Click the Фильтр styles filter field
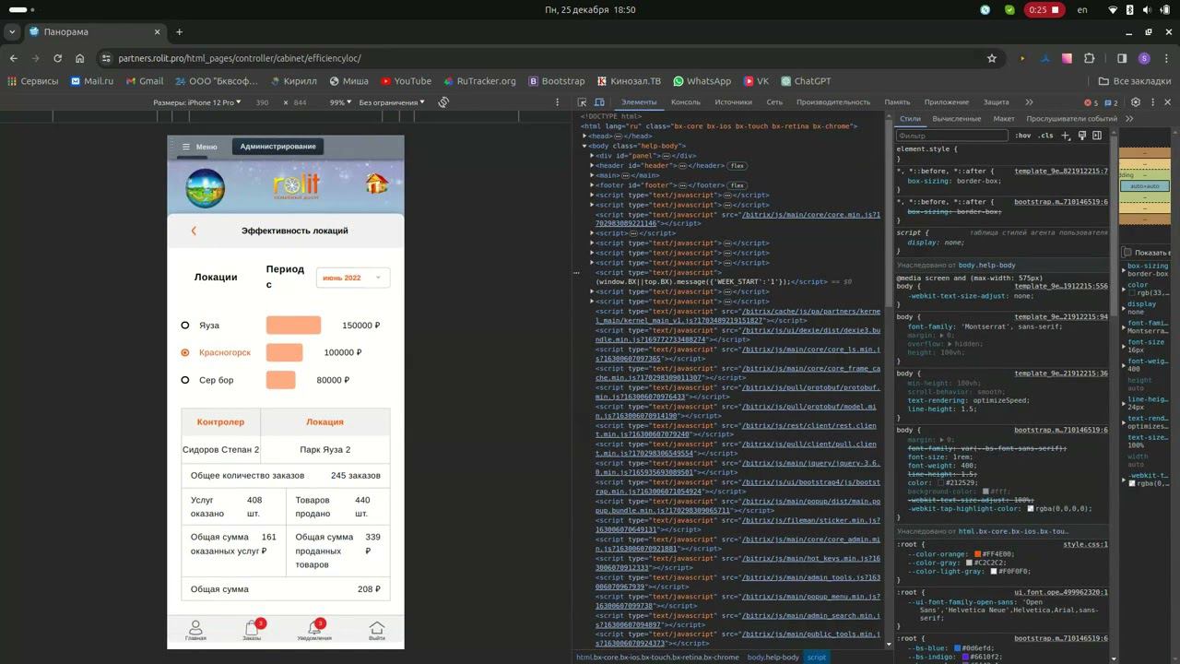The width and height of the screenshot is (1180, 664). point(952,136)
